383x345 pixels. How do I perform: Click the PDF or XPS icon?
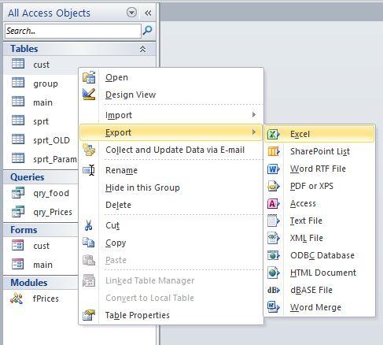pos(274,186)
